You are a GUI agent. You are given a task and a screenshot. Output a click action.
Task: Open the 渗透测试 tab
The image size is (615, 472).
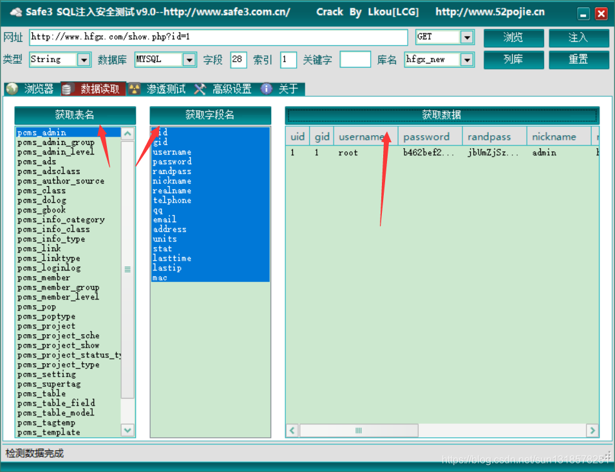pos(159,89)
